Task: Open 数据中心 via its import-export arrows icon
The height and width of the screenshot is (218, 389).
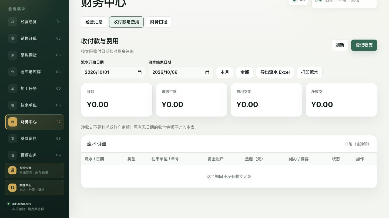Action: [12, 188]
